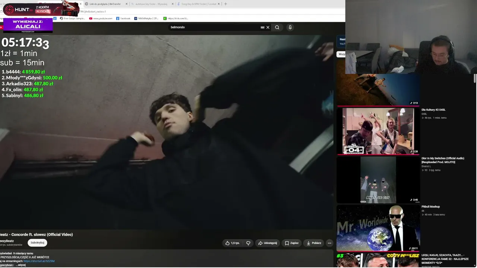Clear the search text with the X icon
This screenshot has width=477, height=268.
pos(268,27)
